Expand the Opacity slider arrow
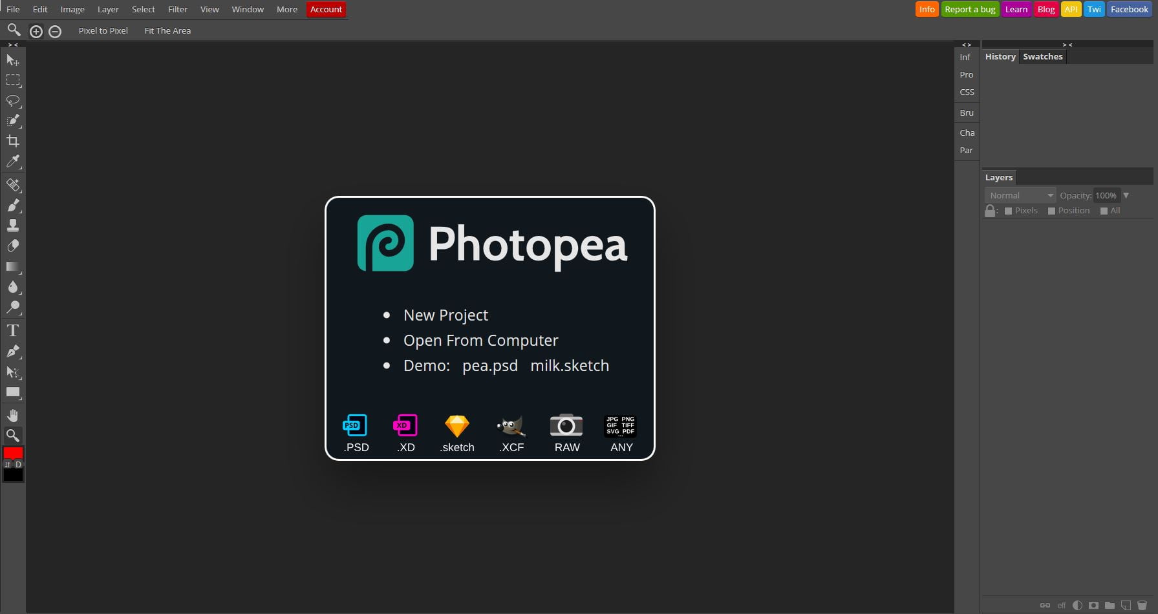This screenshot has height=614, width=1158. 1126,195
